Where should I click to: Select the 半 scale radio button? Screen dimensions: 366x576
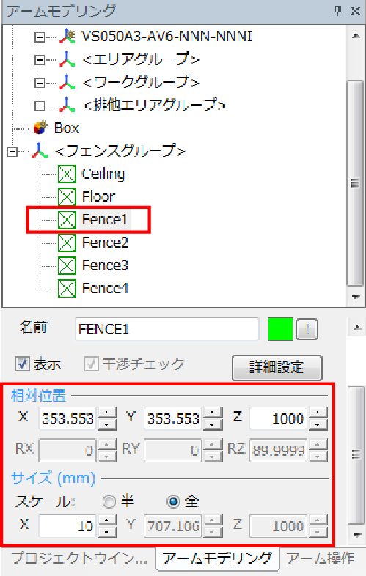[109, 501]
